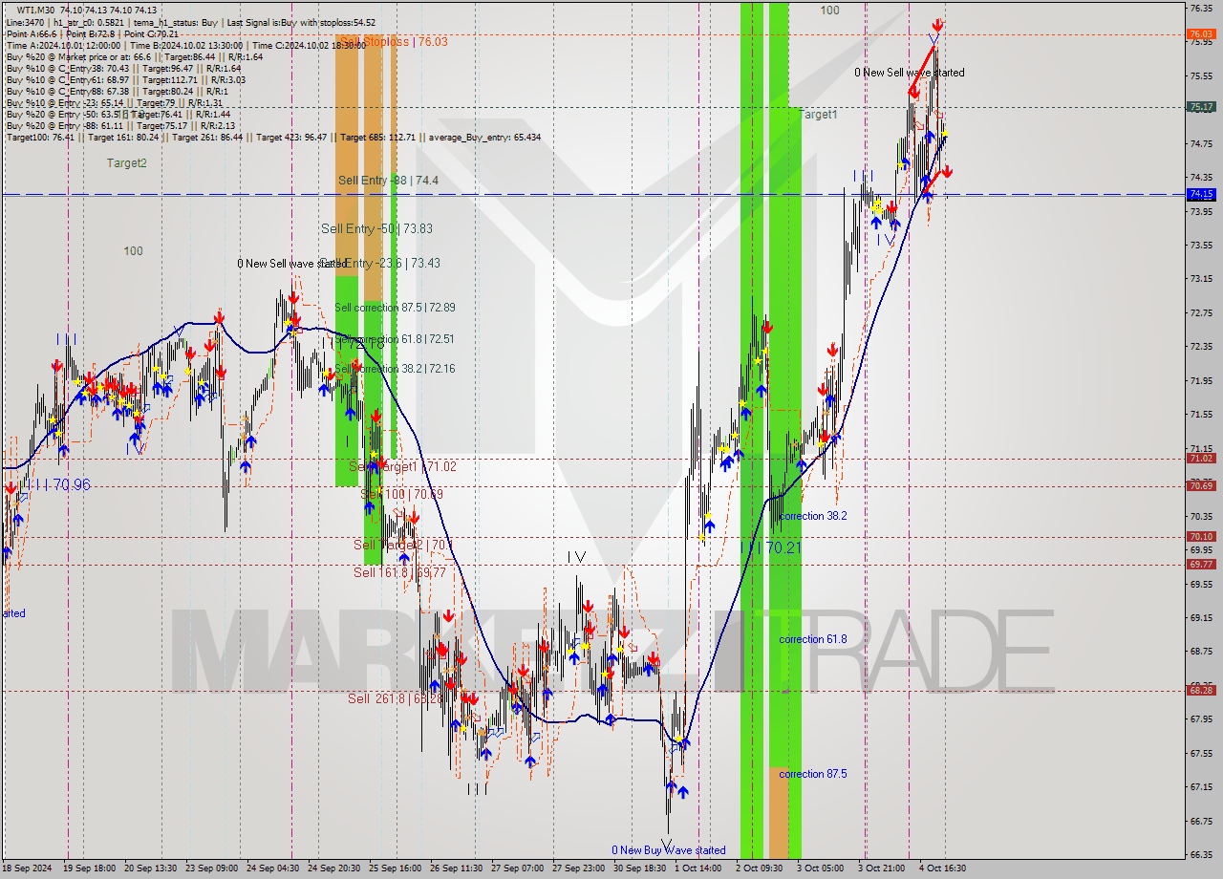Click the '25 Sep 16:00' time label

395,868
